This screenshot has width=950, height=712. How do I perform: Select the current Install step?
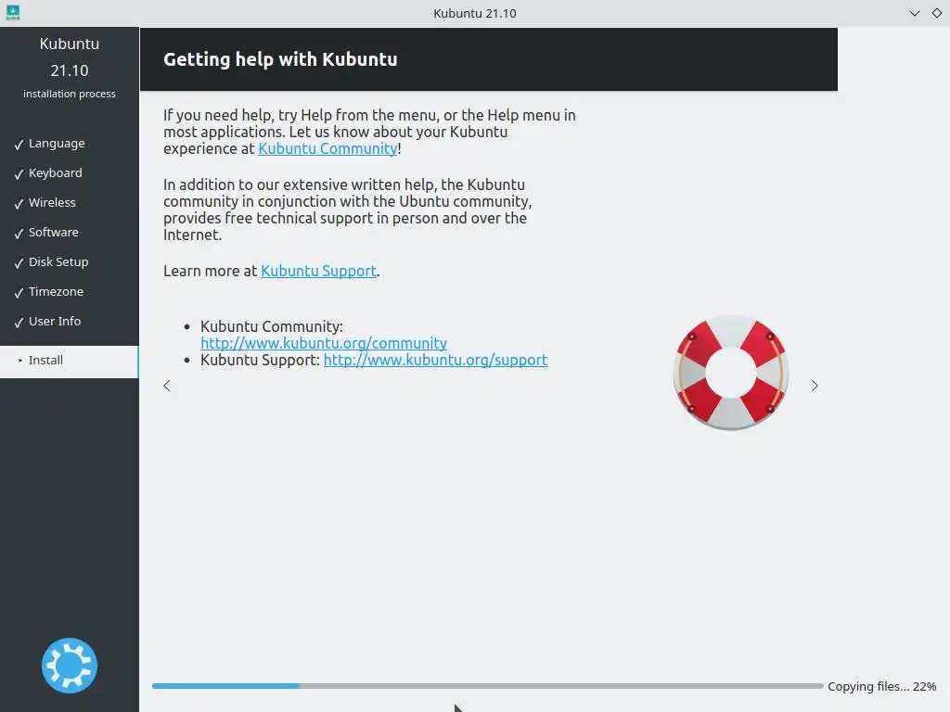pos(69,362)
